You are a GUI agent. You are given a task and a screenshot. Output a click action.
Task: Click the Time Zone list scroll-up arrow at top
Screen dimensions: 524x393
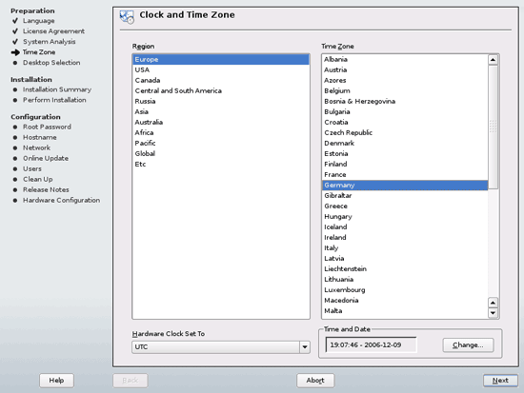(x=493, y=60)
